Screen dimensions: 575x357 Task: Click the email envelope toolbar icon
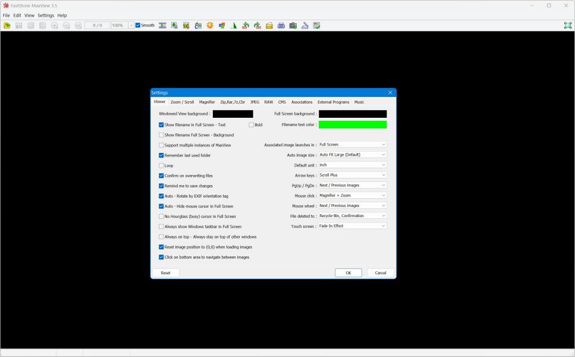tap(269, 26)
